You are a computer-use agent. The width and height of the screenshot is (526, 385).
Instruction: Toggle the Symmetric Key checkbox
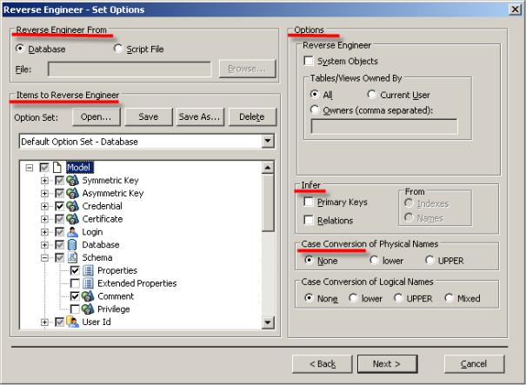[59, 181]
